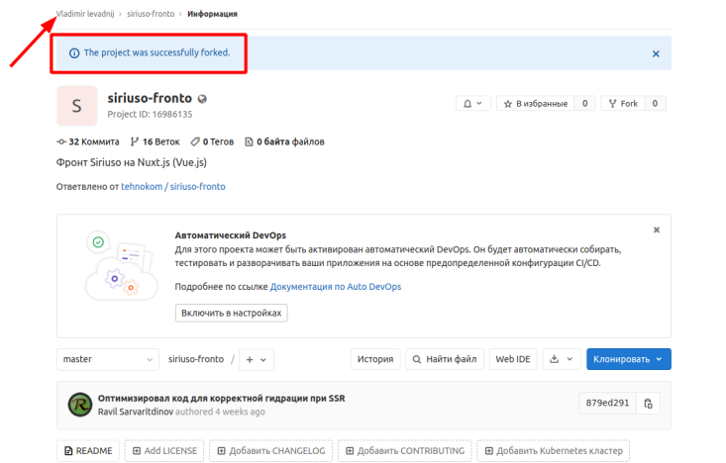Dismiss the successfully forked notification
The height and width of the screenshot is (463, 726).
(656, 54)
